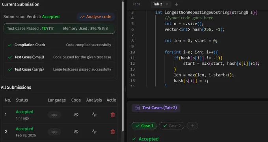Click the Current Submission heading
The width and height of the screenshot is (268, 142).
click(20, 4)
